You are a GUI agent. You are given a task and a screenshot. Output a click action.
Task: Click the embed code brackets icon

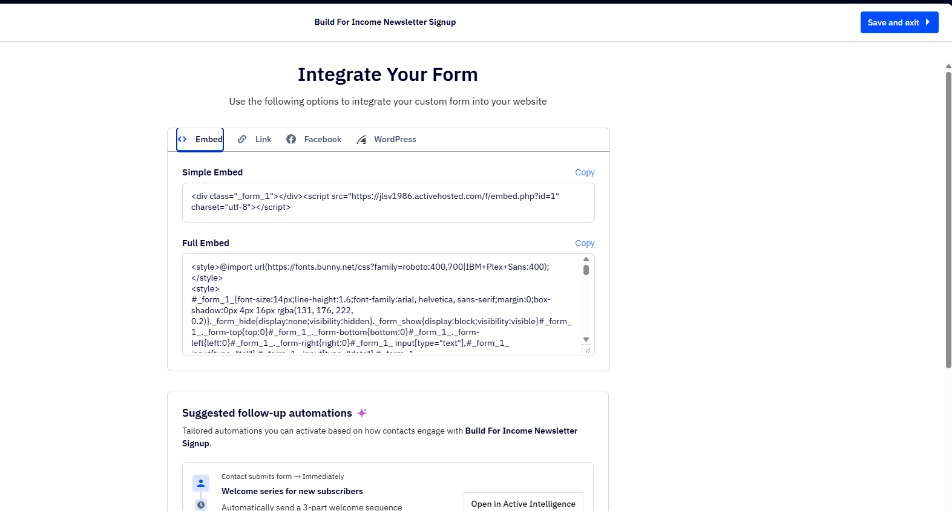[x=182, y=139]
